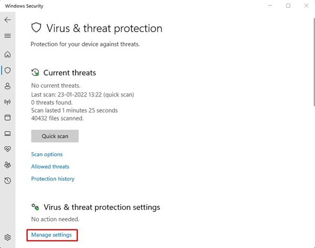Maximize the Windows Security window
Screen dimensions: 315x248
tap(288, 6)
